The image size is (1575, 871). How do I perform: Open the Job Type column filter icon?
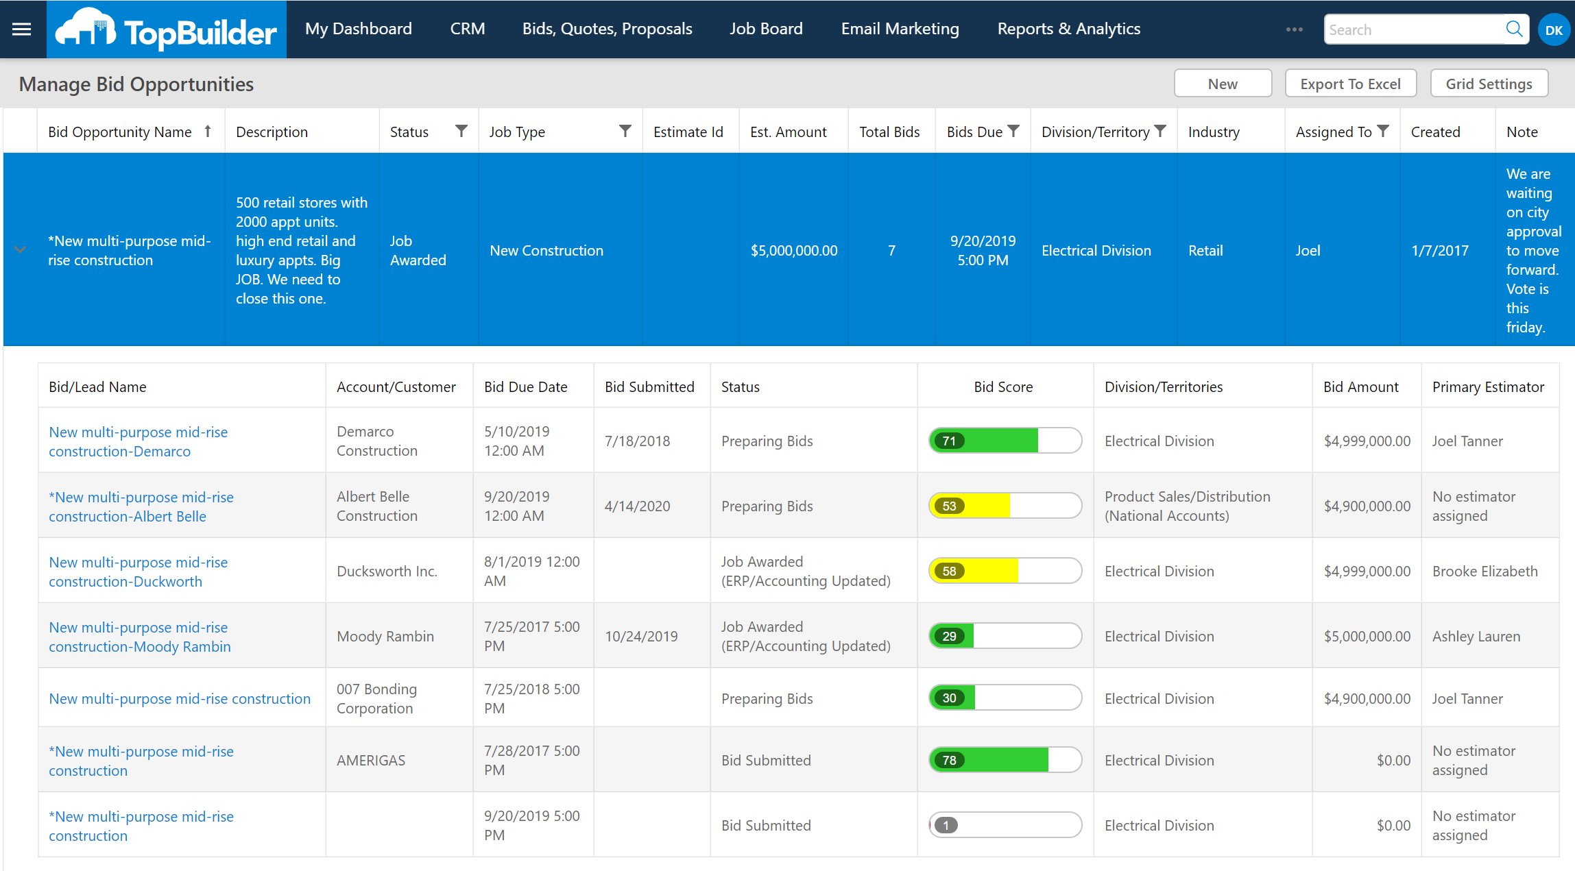click(625, 131)
